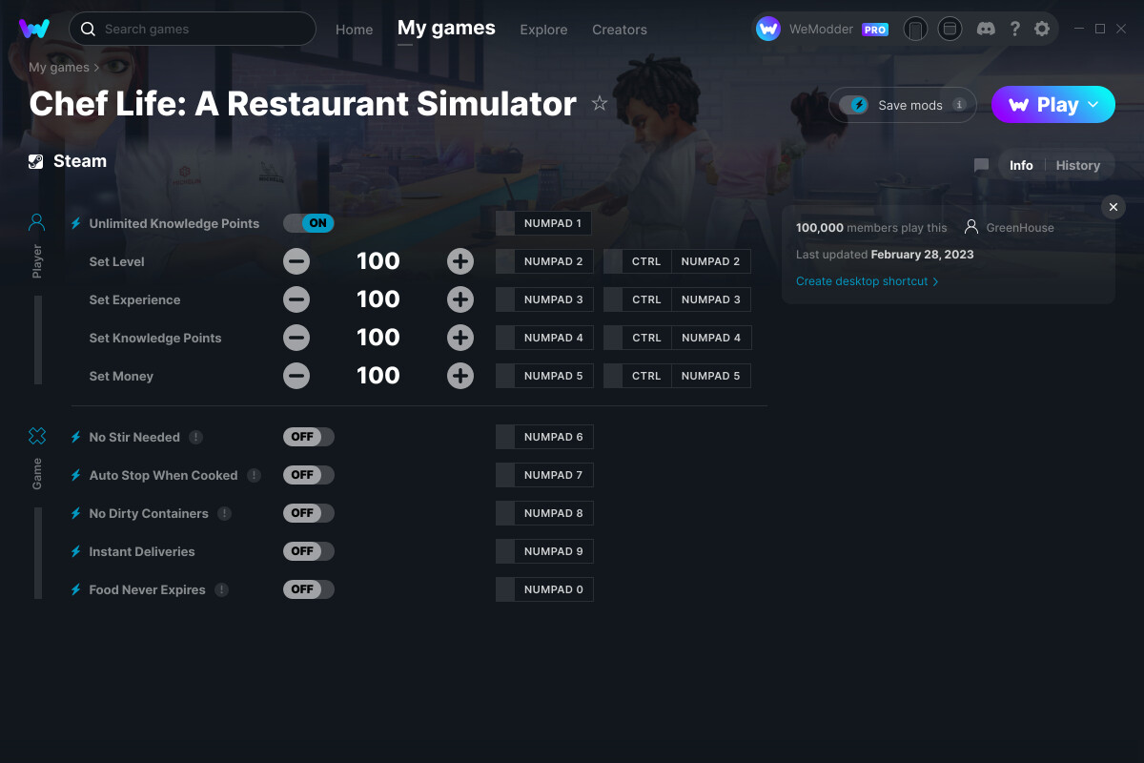Open the help question mark icon
This screenshot has width=1144, height=763.
point(1014,29)
